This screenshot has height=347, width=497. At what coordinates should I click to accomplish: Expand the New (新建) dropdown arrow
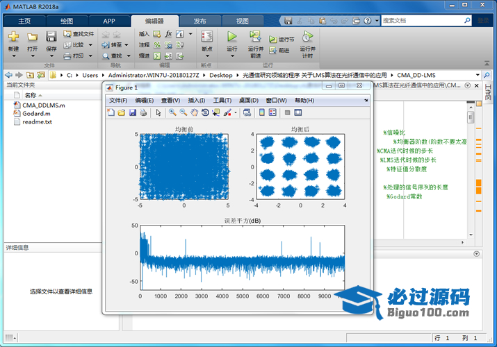pyautogui.click(x=14, y=56)
